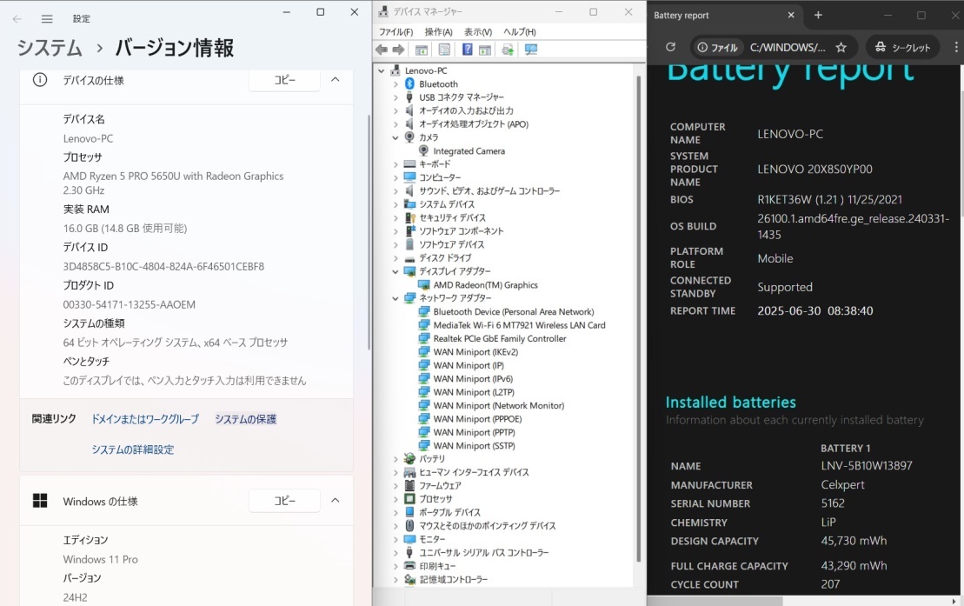Copy Windows specs with コピー button
The height and width of the screenshot is (606, 964).
[x=284, y=501]
